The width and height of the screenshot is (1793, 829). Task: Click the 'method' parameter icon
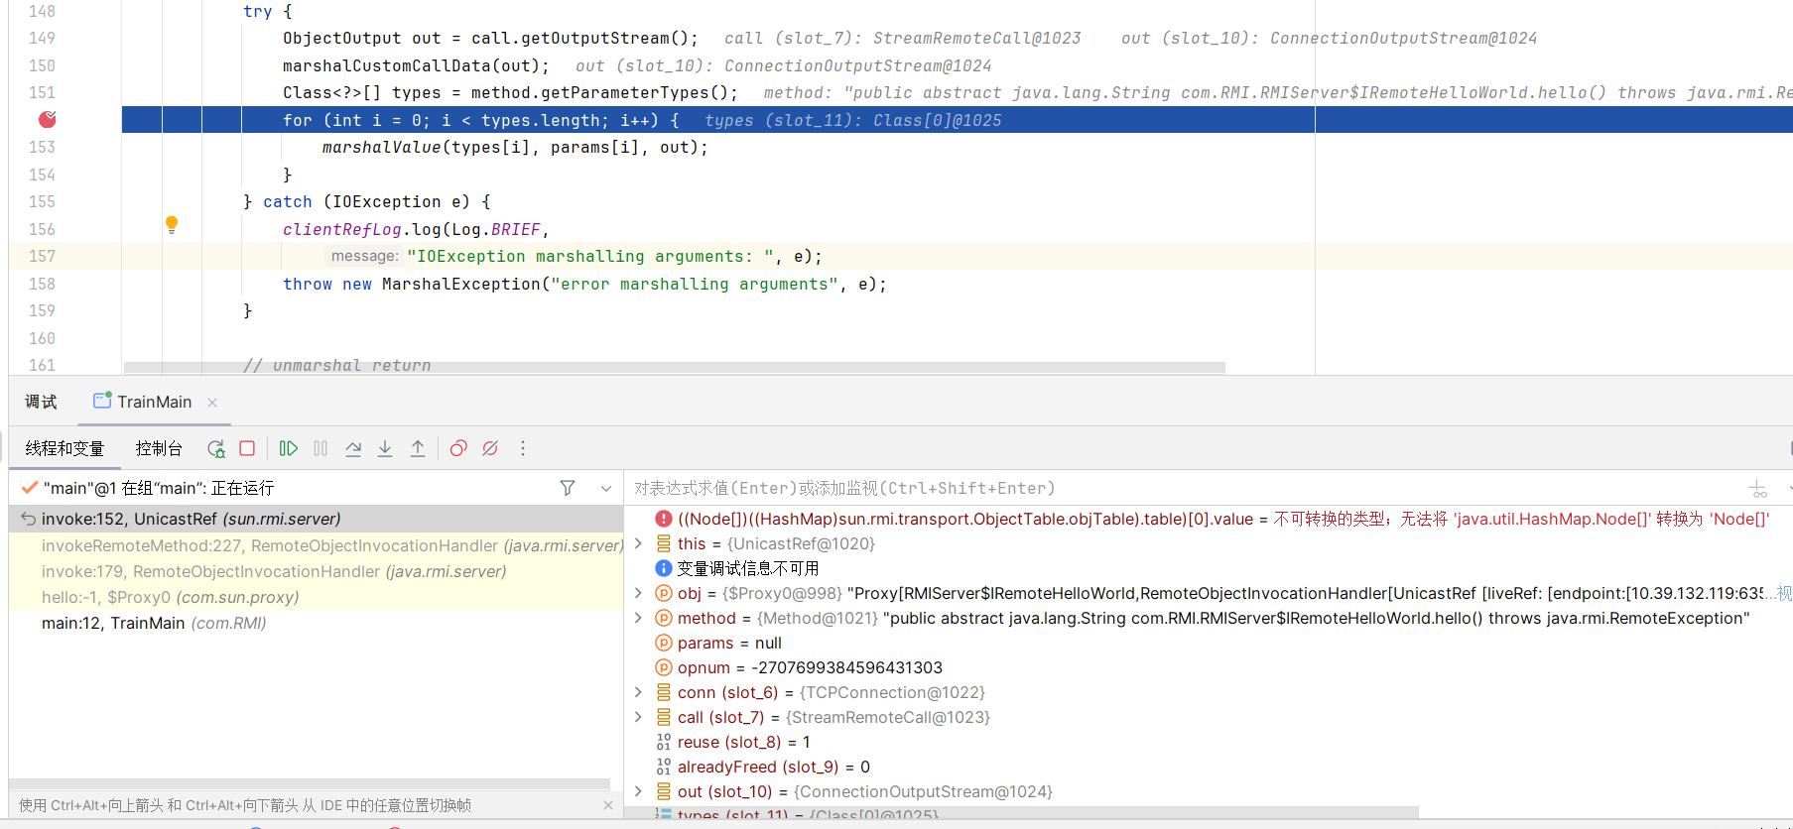[664, 618]
